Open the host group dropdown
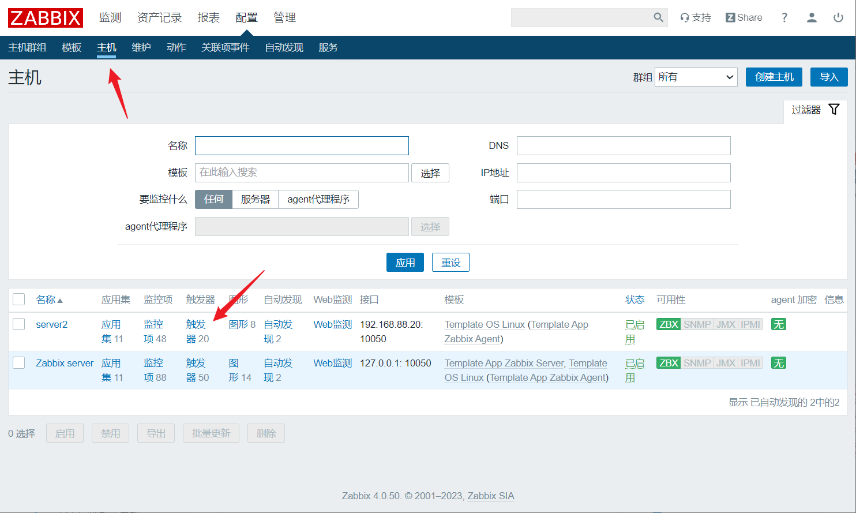The height and width of the screenshot is (513, 856). click(696, 77)
